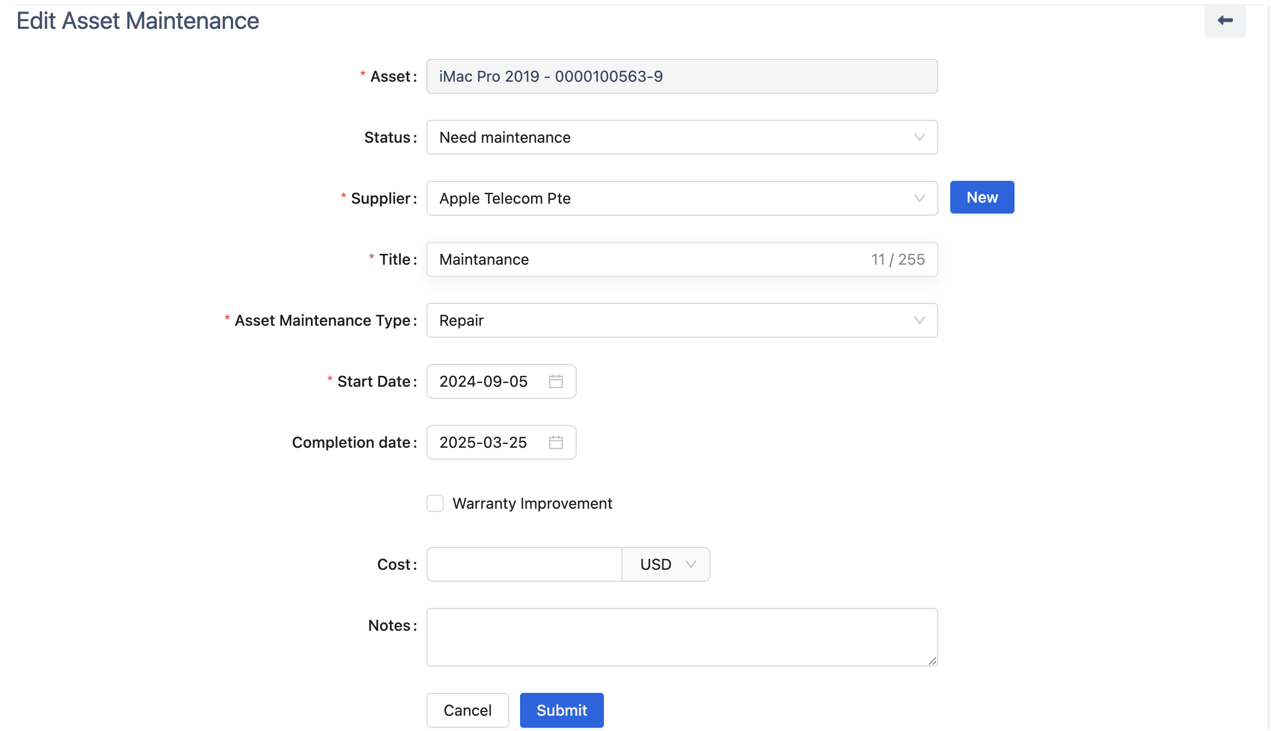Enable the Warranty Improvement checkbox
The image size is (1271, 731).
[435, 503]
